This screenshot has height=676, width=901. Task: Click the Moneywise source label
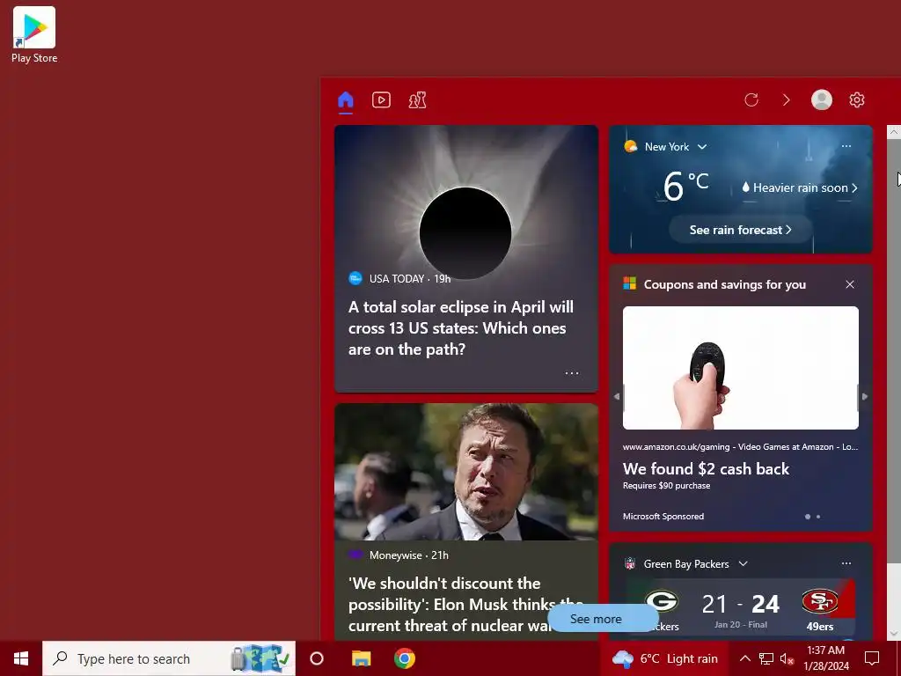(395, 555)
